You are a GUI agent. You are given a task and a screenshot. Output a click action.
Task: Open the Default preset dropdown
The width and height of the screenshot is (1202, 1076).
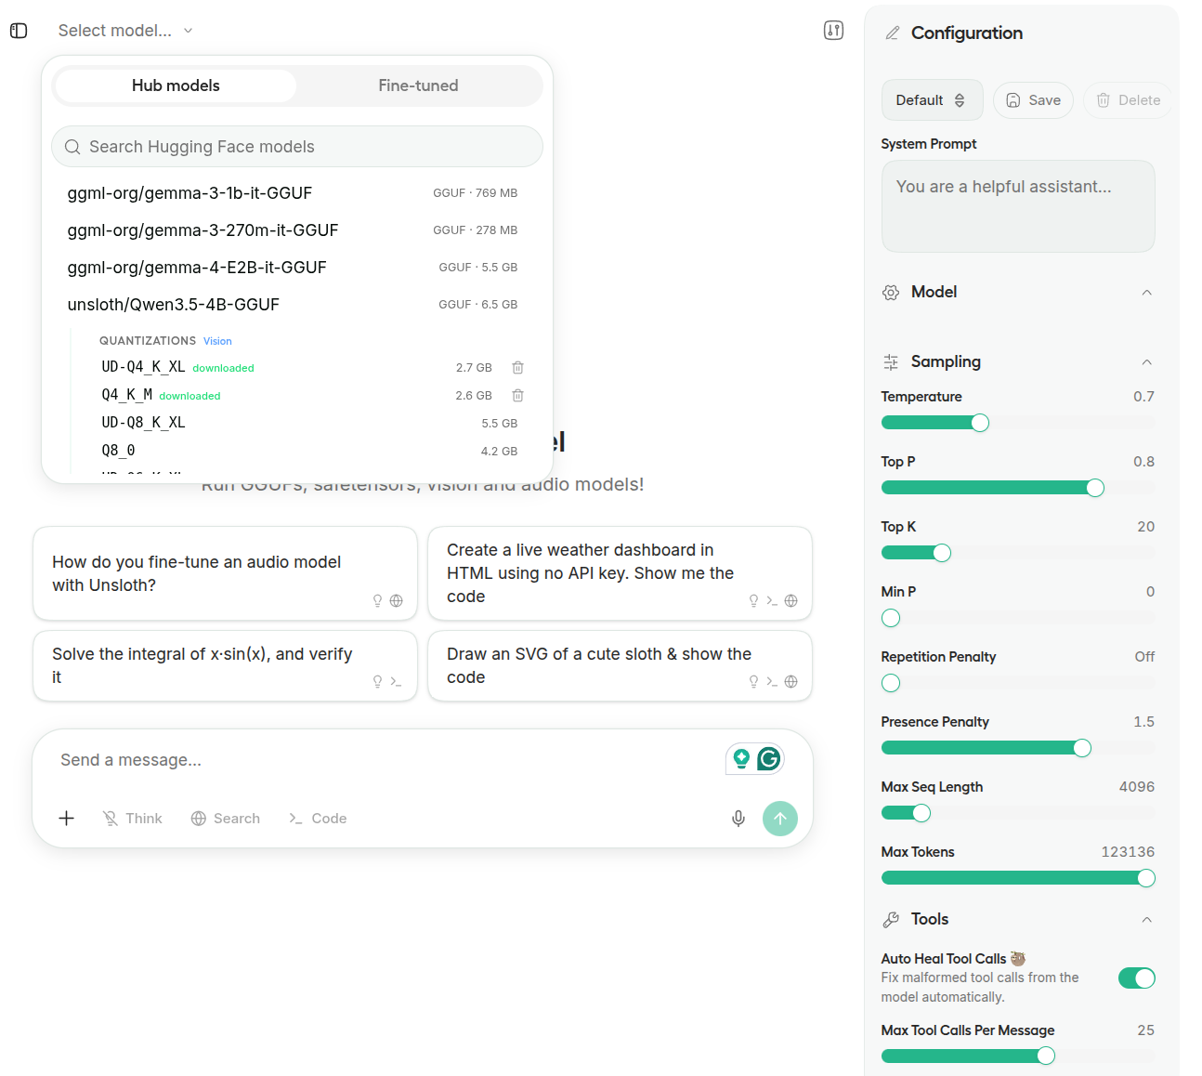(x=932, y=100)
